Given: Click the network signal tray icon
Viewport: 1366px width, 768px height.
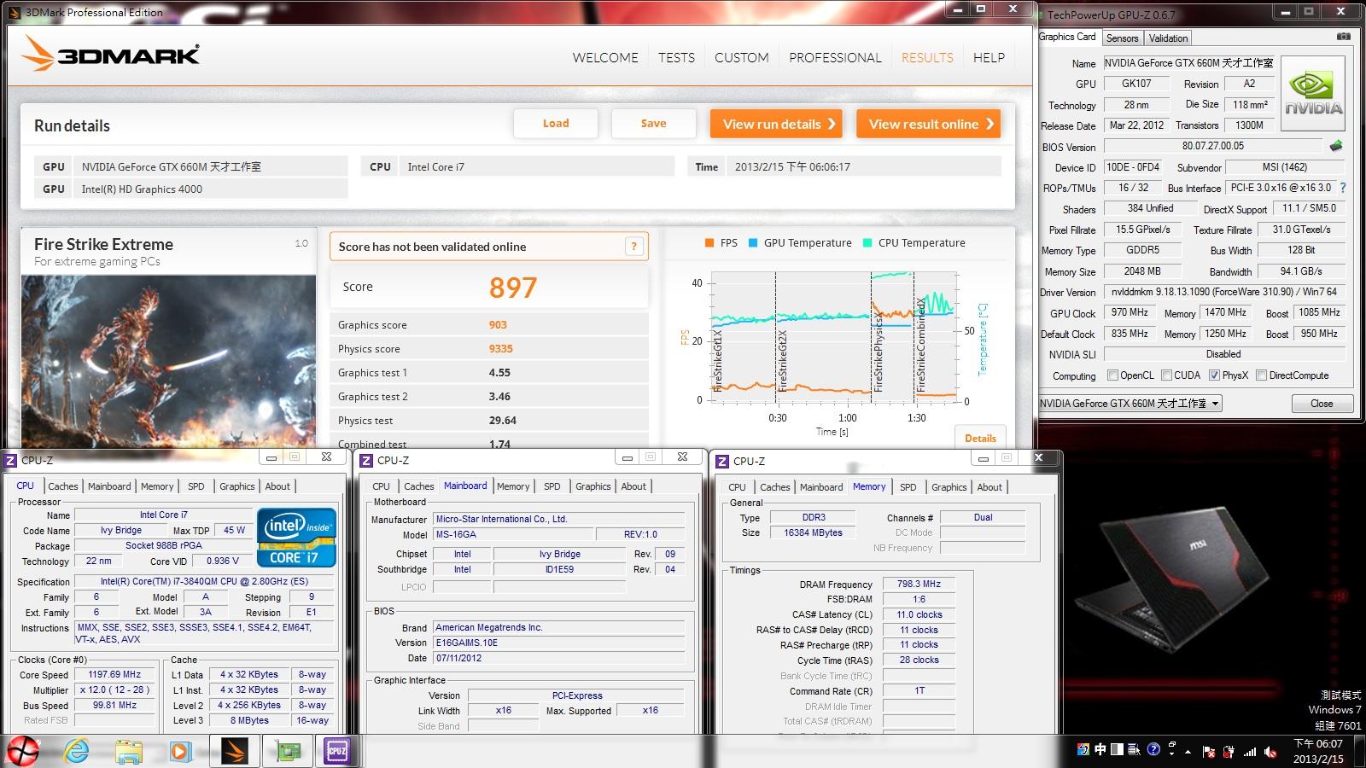Looking at the screenshot, I should click(1250, 752).
